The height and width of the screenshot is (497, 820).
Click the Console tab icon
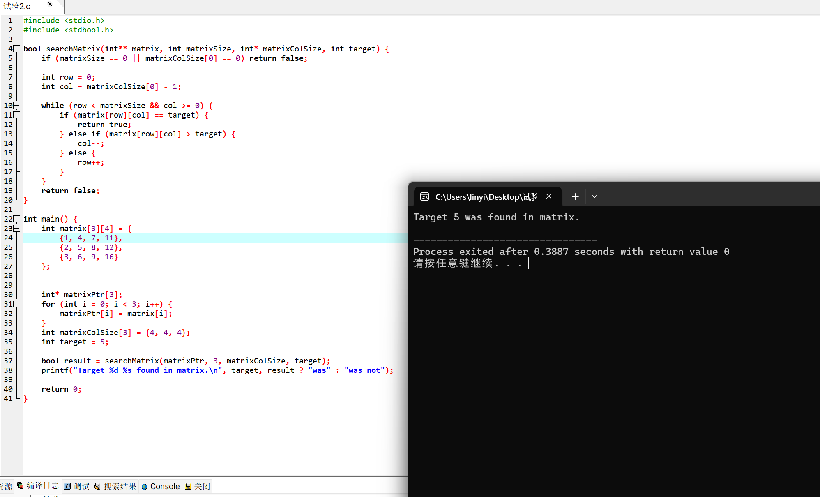click(x=145, y=486)
